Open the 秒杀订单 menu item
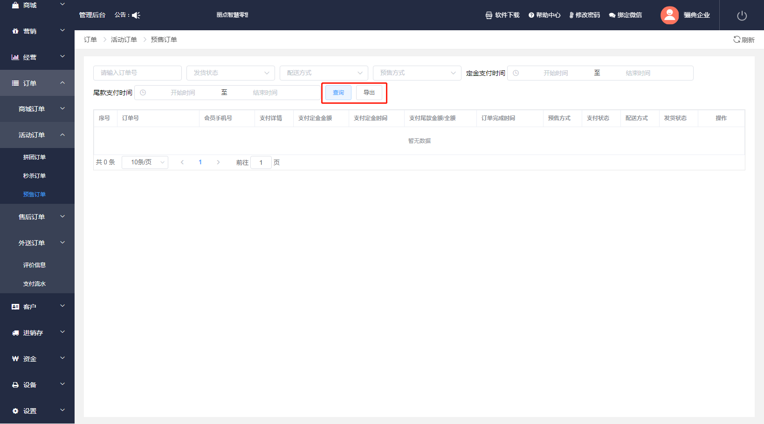Screen dimensions: 764x424 pos(37,176)
